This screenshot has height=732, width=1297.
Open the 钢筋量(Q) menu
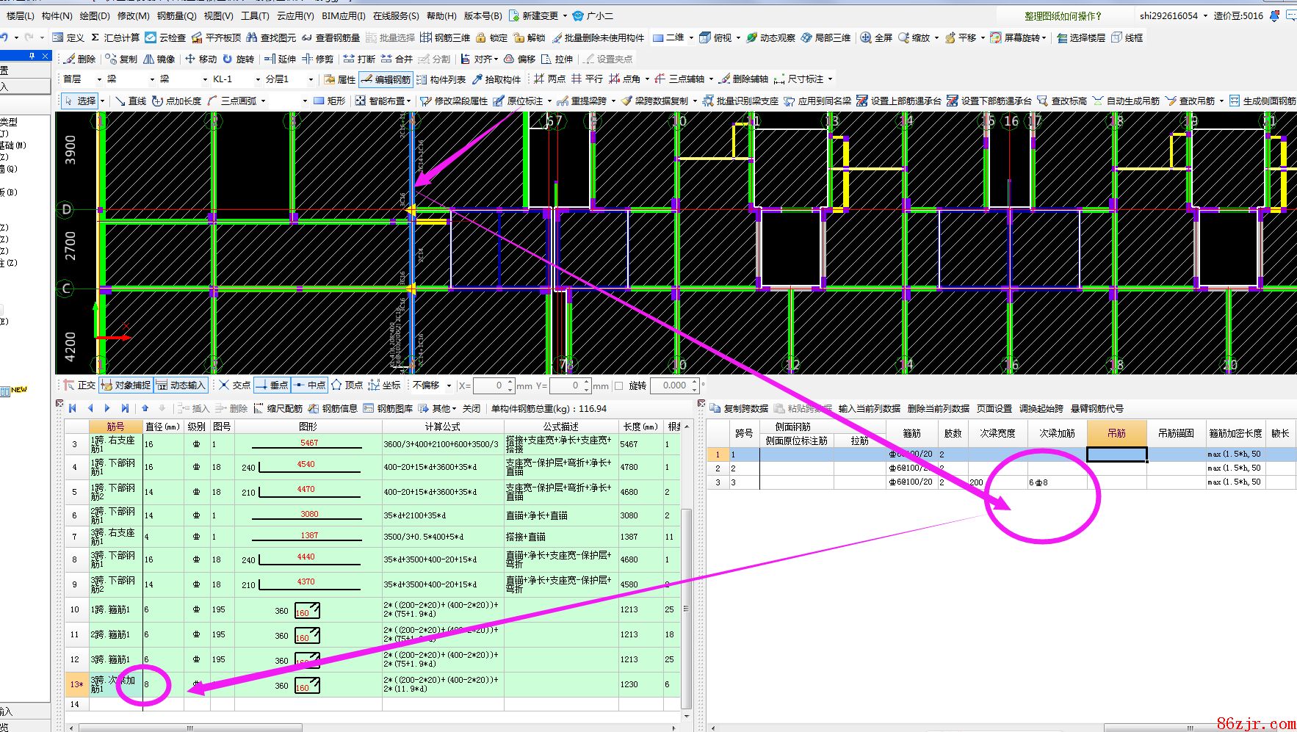(x=176, y=15)
